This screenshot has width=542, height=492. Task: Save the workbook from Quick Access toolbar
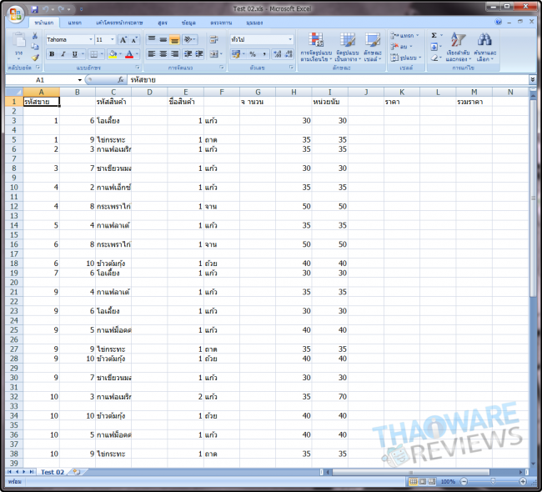pos(34,9)
